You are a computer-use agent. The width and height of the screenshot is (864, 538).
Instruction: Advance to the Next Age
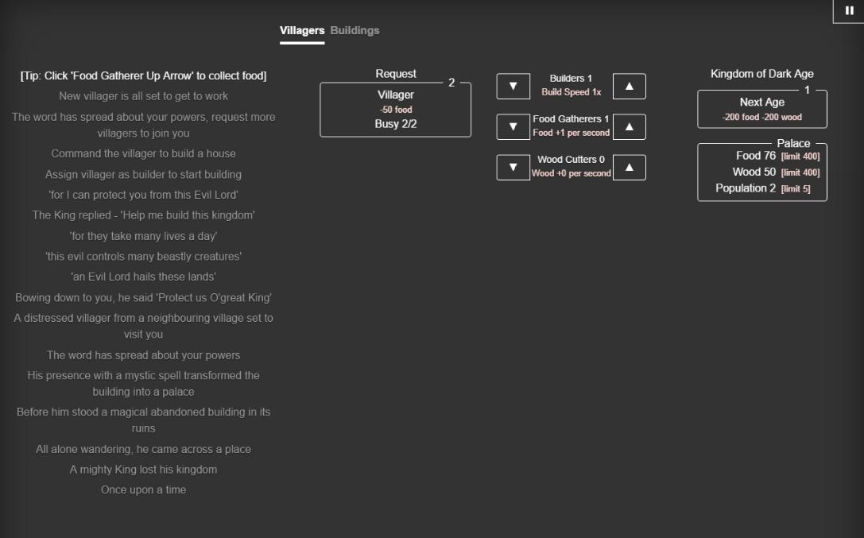pos(761,109)
